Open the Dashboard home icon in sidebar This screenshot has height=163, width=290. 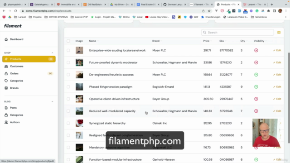(6, 39)
